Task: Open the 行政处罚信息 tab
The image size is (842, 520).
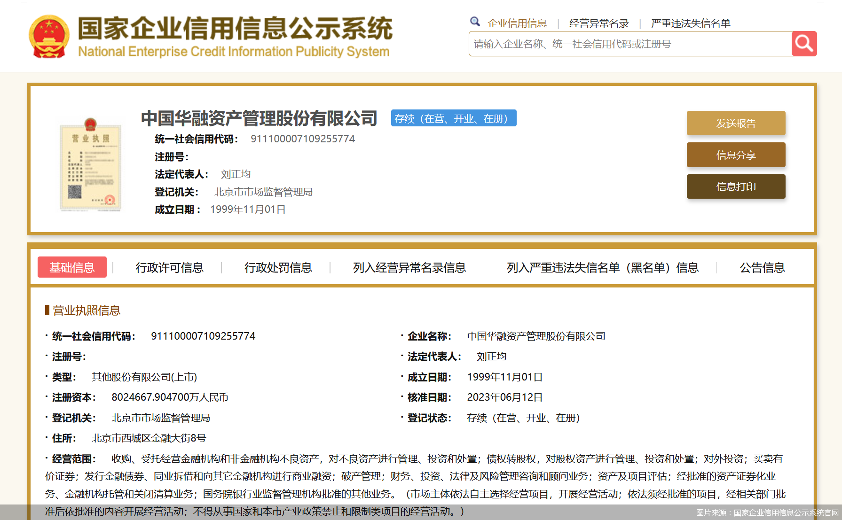Action: [278, 267]
